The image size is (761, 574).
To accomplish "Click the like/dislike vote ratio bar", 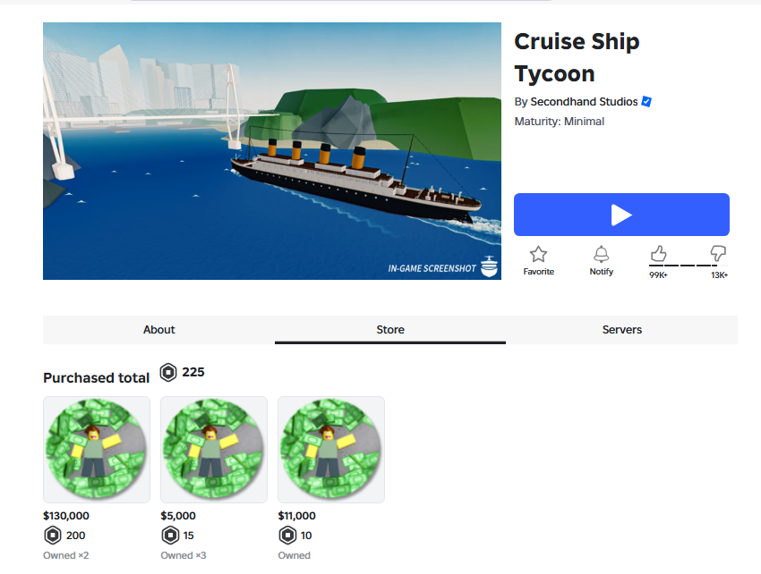I will pyautogui.click(x=688, y=266).
